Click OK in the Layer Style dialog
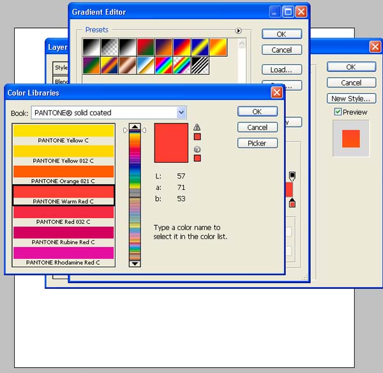Viewport: 383px width, 373px height. 351,67
